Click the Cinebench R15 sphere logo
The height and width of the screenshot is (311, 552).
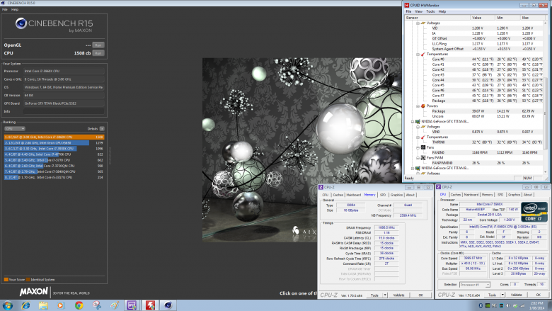[21, 23]
